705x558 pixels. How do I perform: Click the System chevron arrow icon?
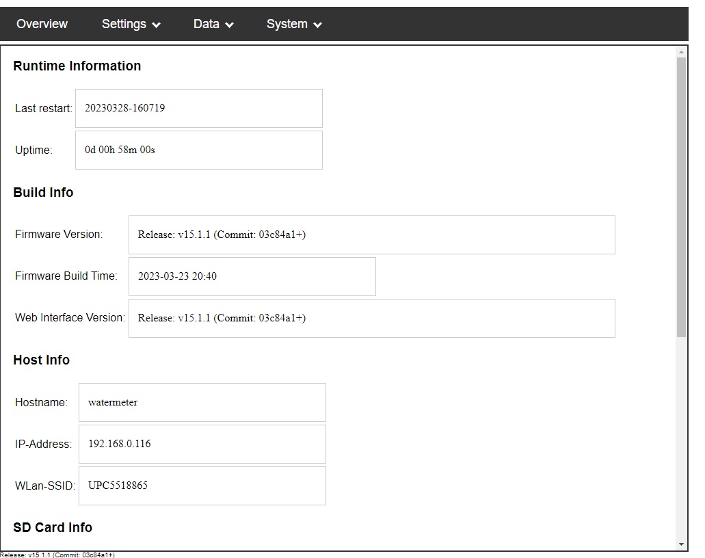(x=316, y=25)
